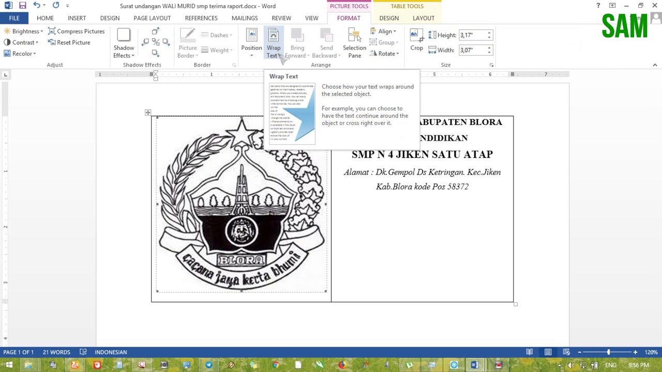Open the VIEW tab
The width and height of the screenshot is (662, 372).
coord(312,18)
